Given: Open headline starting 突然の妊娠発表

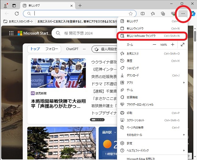Looking at the screenshot, I should point(104,77).
